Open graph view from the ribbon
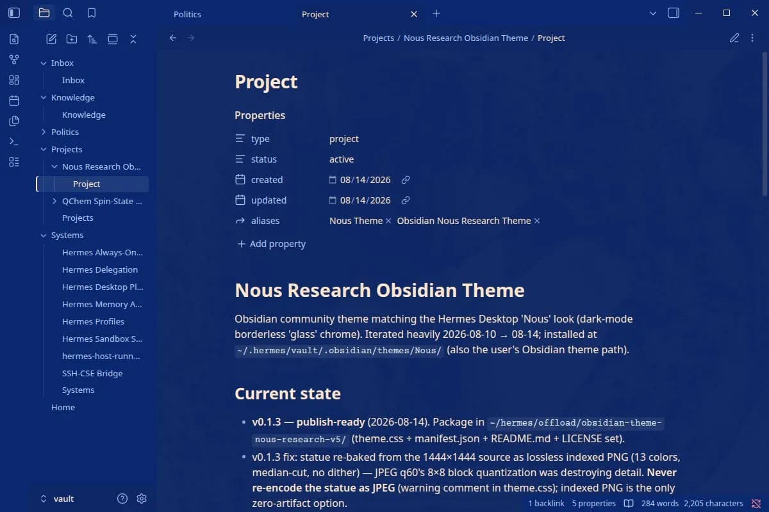 [14, 60]
